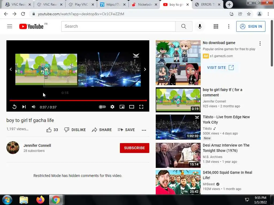
Task: Visit the s1.gamez6.com ad site
Action: (220, 68)
